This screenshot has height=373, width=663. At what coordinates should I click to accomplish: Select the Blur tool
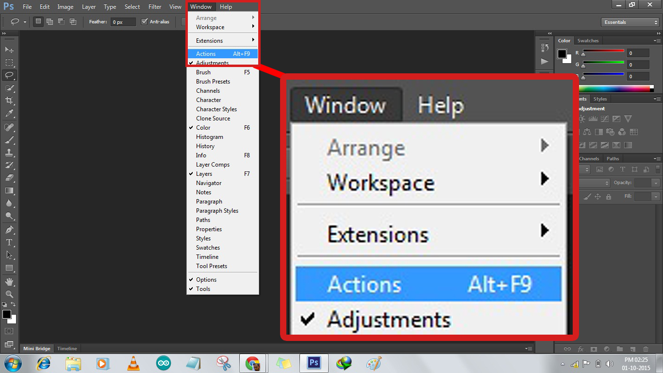click(x=9, y=203)
